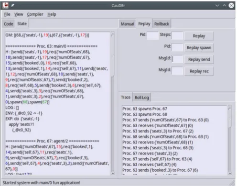Focus the Pid field beside Steps
Viewport: 237px width, 186px height.
pos(153,35)
